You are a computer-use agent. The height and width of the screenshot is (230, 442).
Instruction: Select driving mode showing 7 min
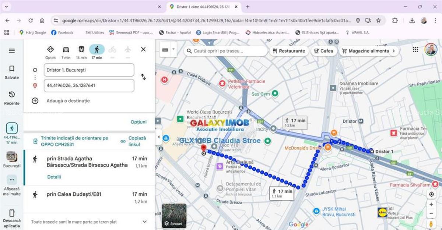(66, 52)
